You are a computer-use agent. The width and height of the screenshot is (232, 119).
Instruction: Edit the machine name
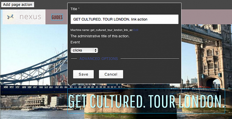pos(136,30)
